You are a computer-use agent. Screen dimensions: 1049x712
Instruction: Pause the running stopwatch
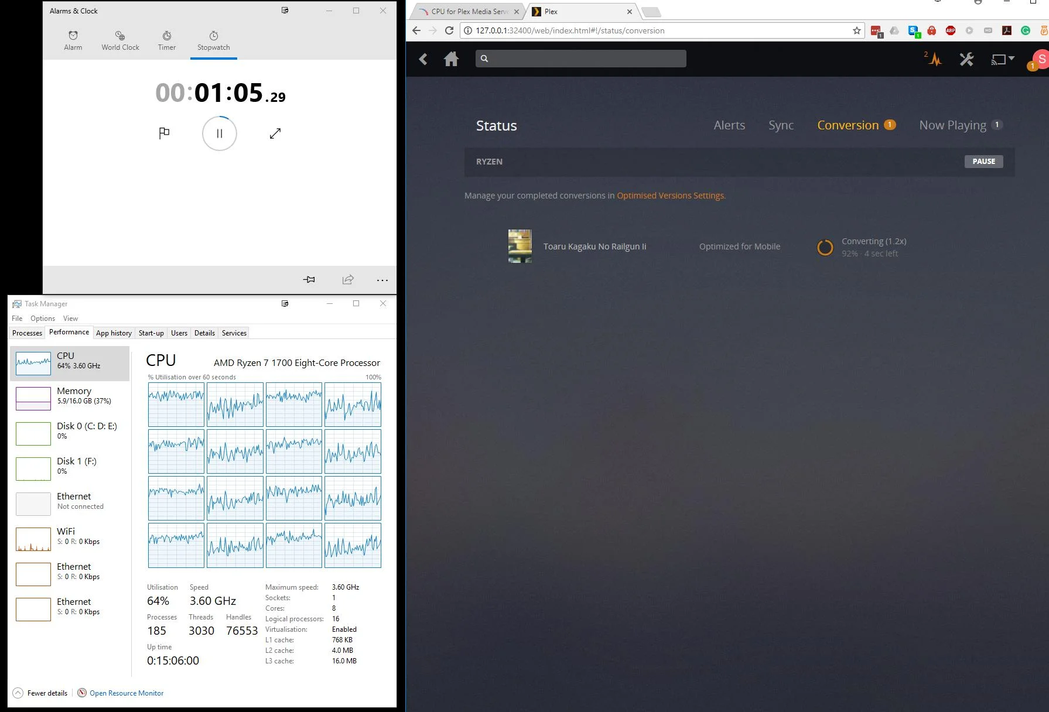pos(220,133)
